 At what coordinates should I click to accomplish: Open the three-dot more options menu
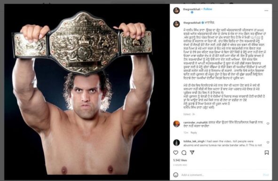(266, 11)
